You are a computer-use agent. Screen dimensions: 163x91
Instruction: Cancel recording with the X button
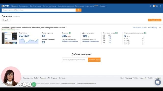25,84
